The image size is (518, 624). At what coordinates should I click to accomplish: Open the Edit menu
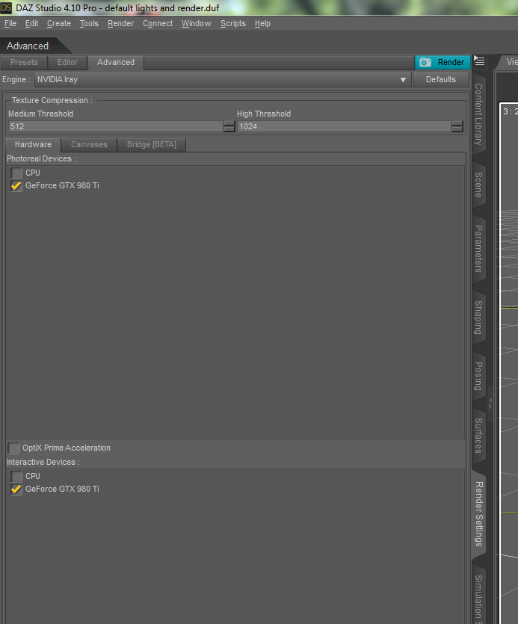tap(32, 23)
